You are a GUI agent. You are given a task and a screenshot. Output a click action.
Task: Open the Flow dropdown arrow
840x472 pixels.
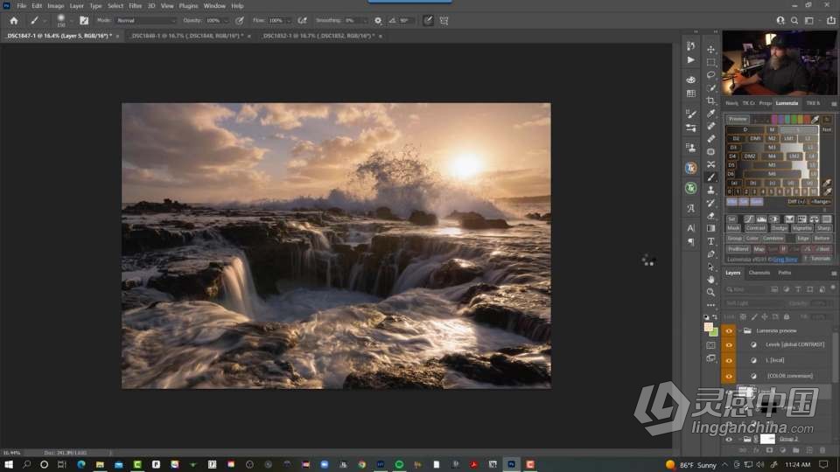pos(289,21)
